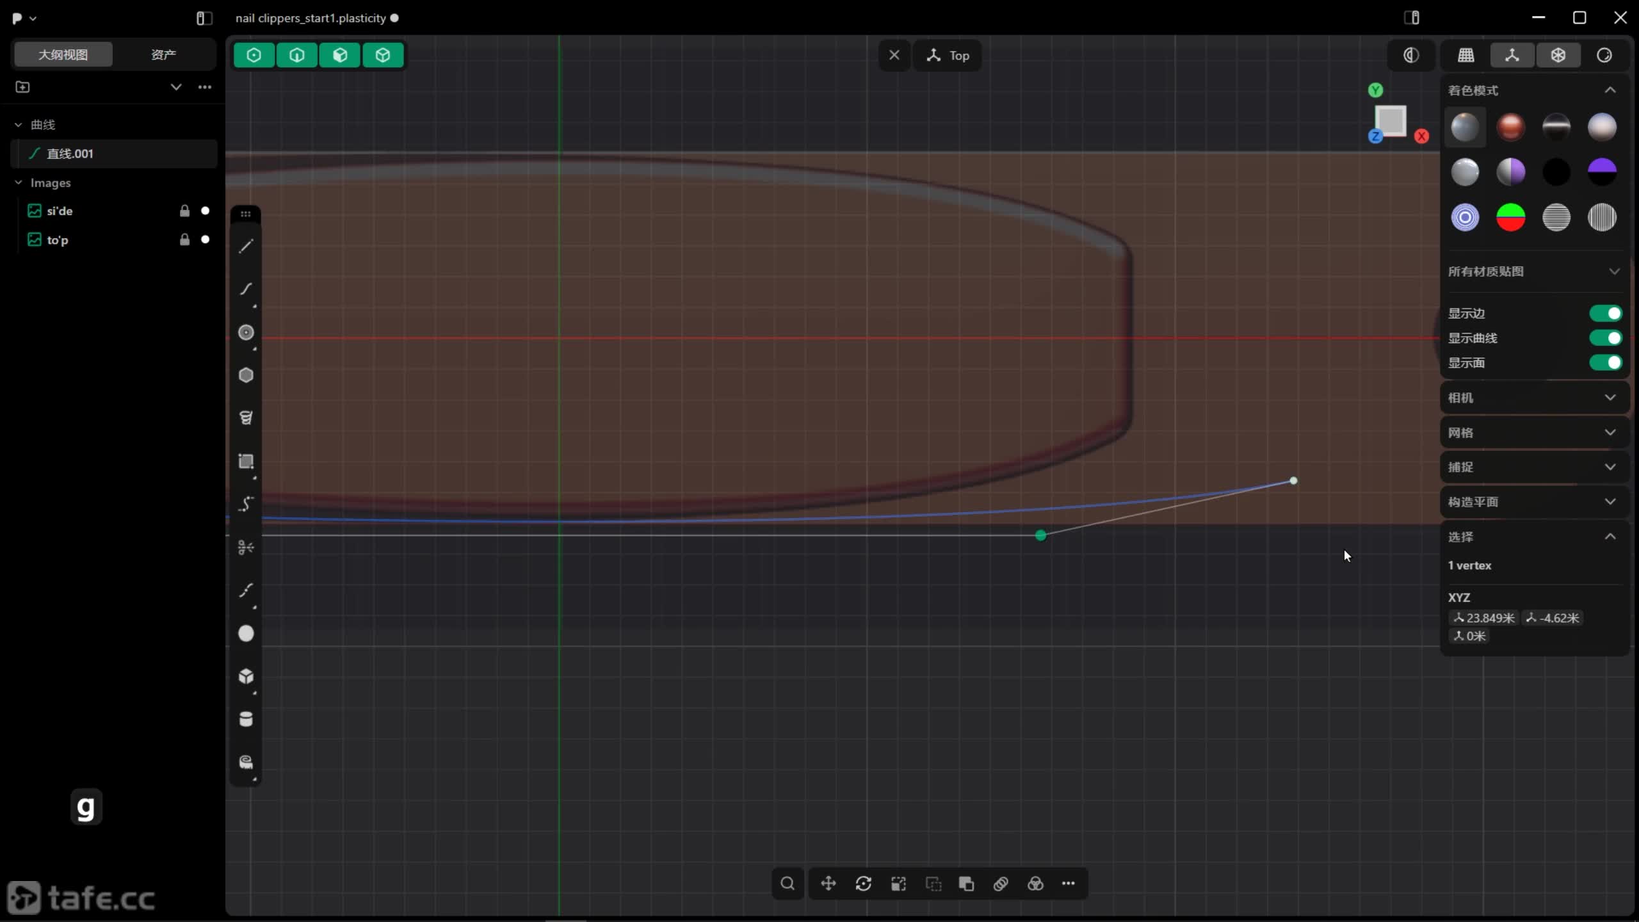Image resolution: width=1639 pixels, height=922 pixels.
Task: Toggle the 显示边 switch off
Action: point(1606,313)
